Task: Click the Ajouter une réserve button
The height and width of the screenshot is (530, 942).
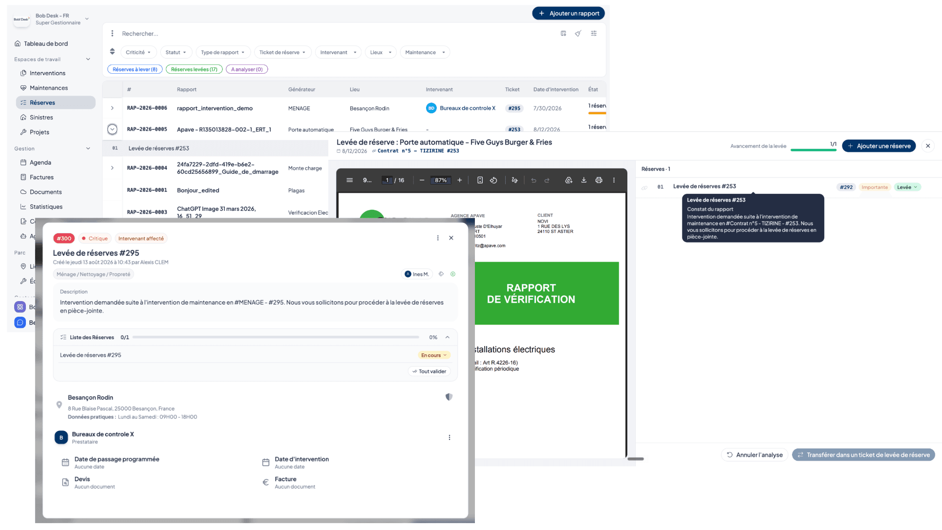Action: pos(879,146)
